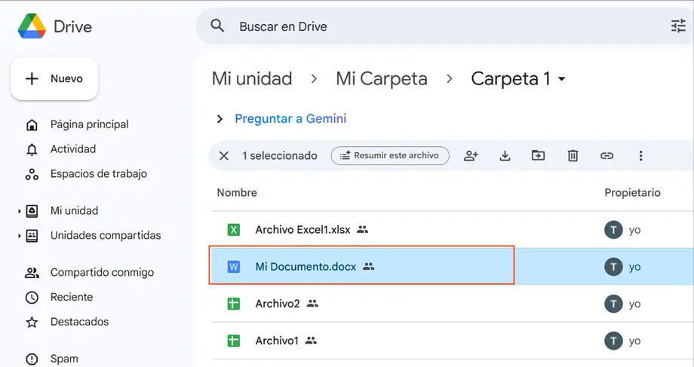Clear the selection with the X icon
The image size is (694, 367).
pos(224,156)
